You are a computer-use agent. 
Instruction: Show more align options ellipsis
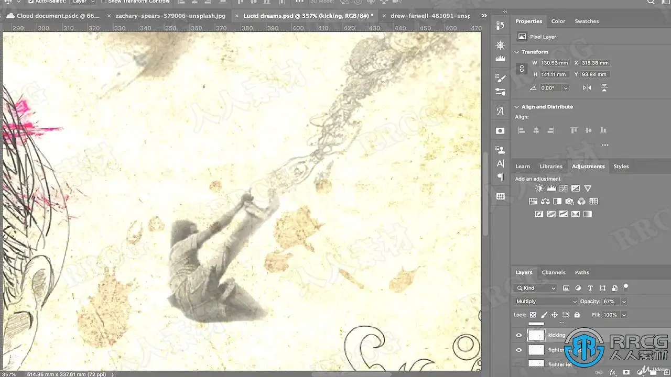[x=605, y=145]
